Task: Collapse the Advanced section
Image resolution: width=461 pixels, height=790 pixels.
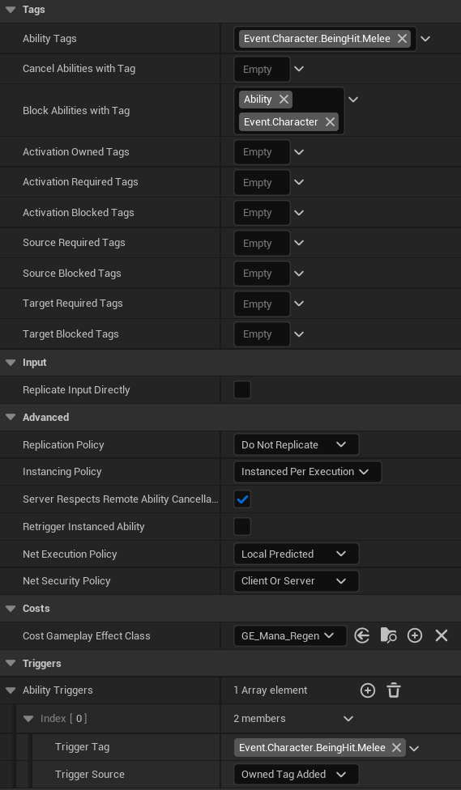Action: tap(11, 418)
